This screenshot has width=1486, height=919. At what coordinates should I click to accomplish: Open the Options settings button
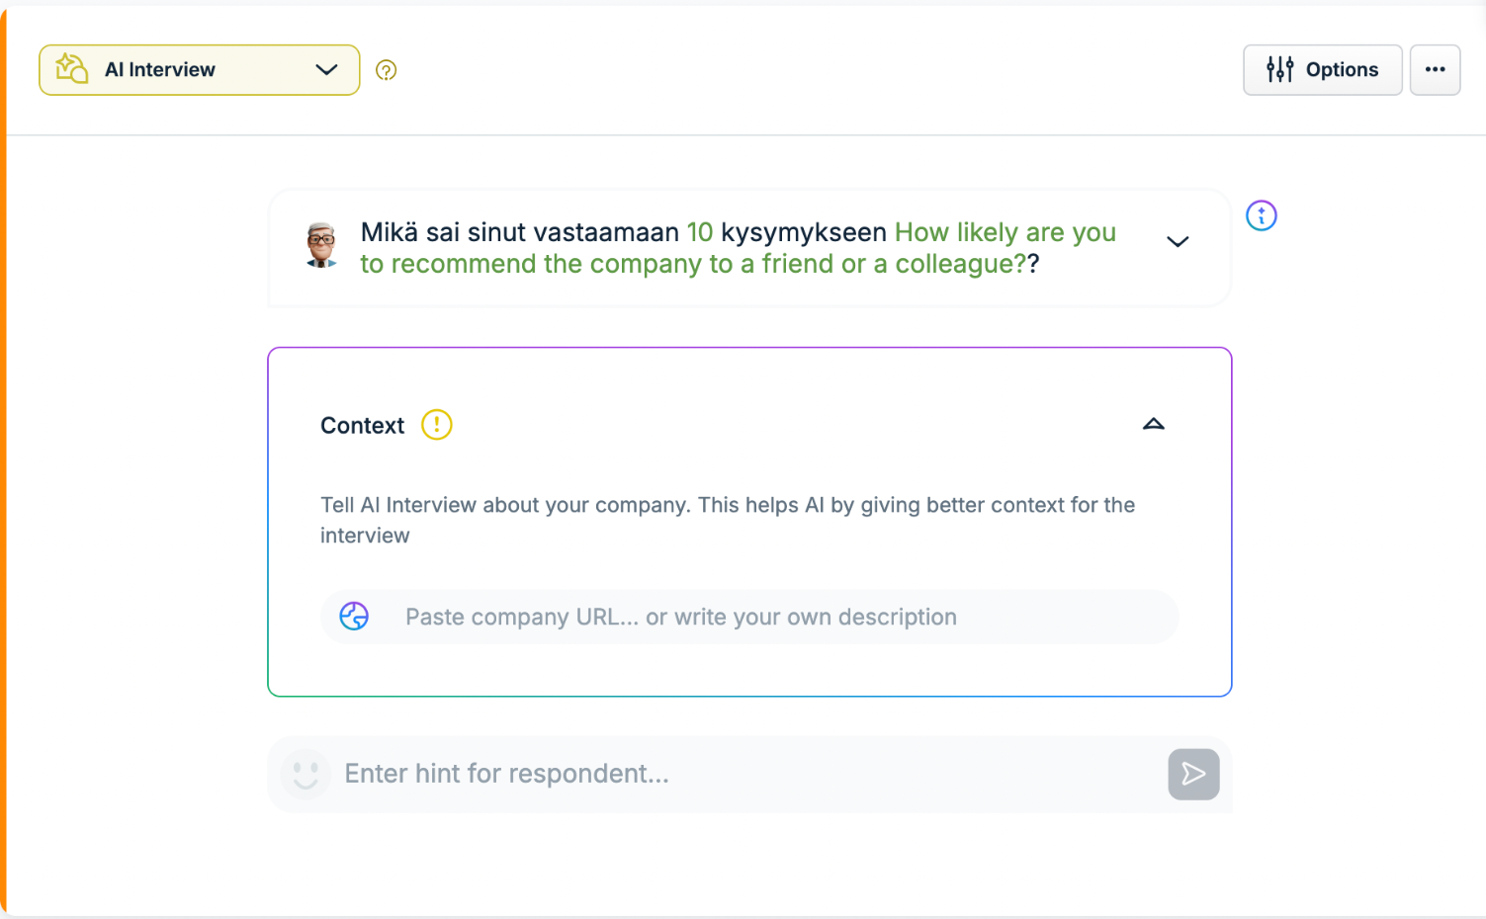(x=1322, y=70)
